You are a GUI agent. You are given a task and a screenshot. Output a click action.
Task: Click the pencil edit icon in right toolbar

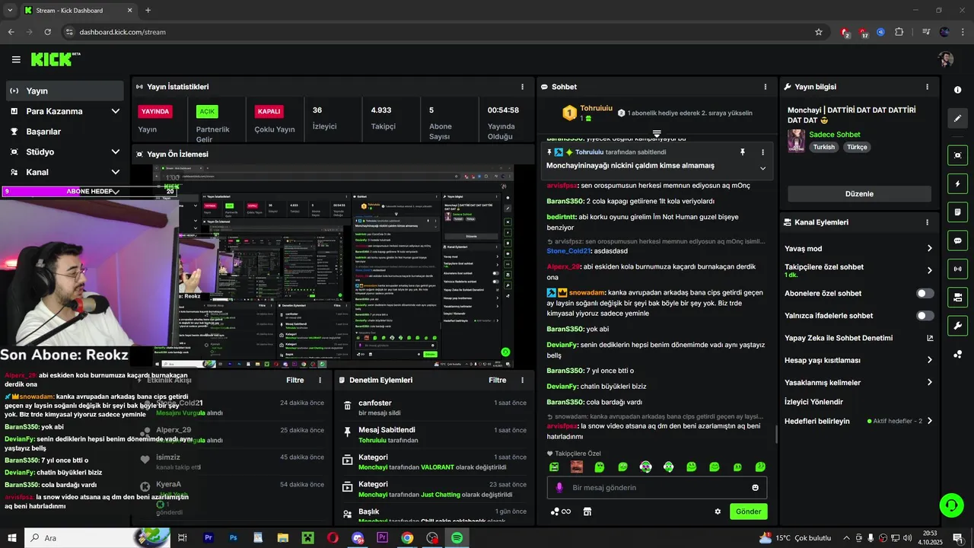(x=957, y=119)
